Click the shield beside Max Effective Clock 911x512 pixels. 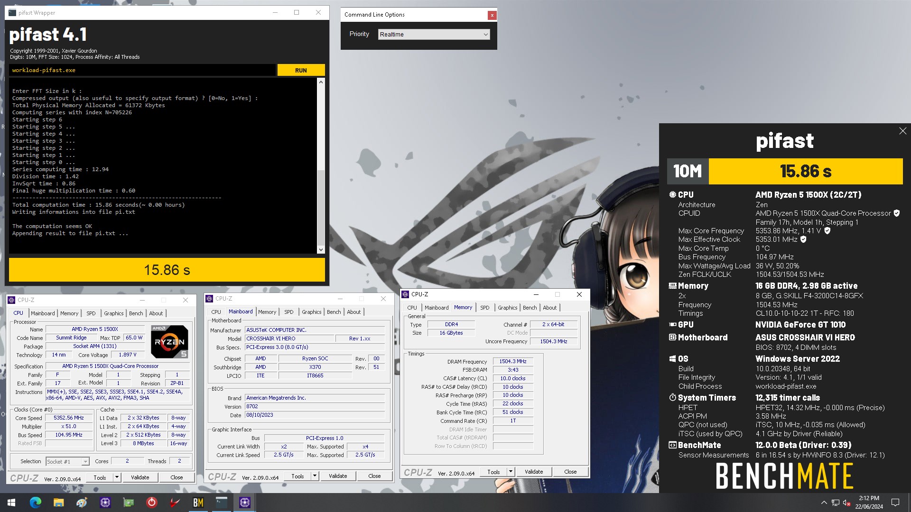pyautogui.click(x=803, y=239)
